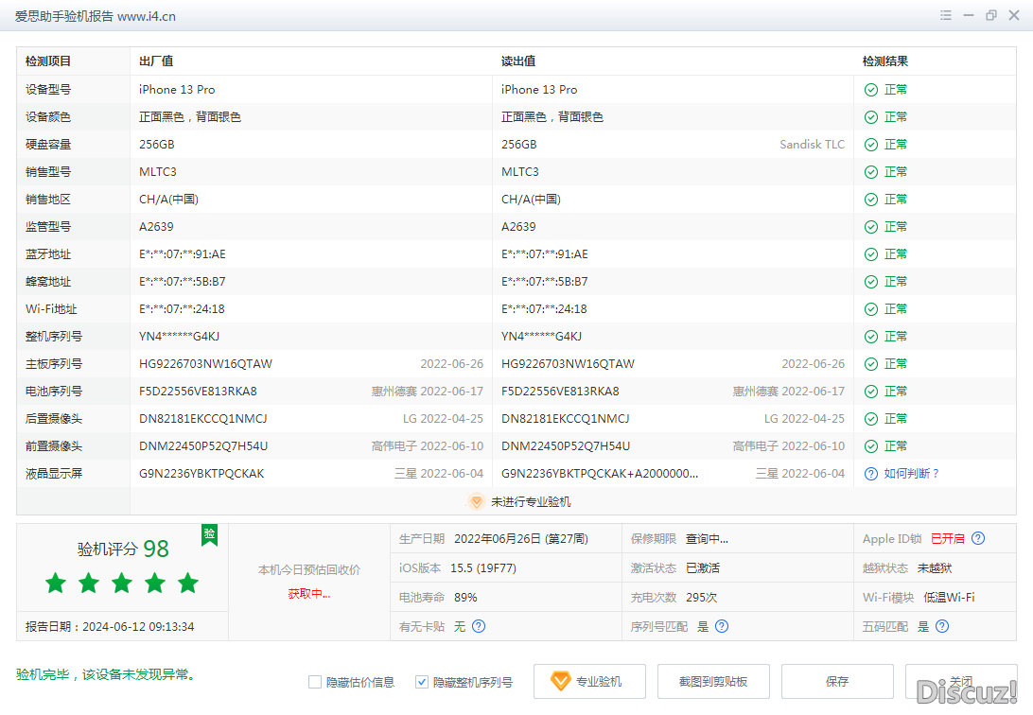Select factory value HG9226703NW16QTAW

point(205,364)
